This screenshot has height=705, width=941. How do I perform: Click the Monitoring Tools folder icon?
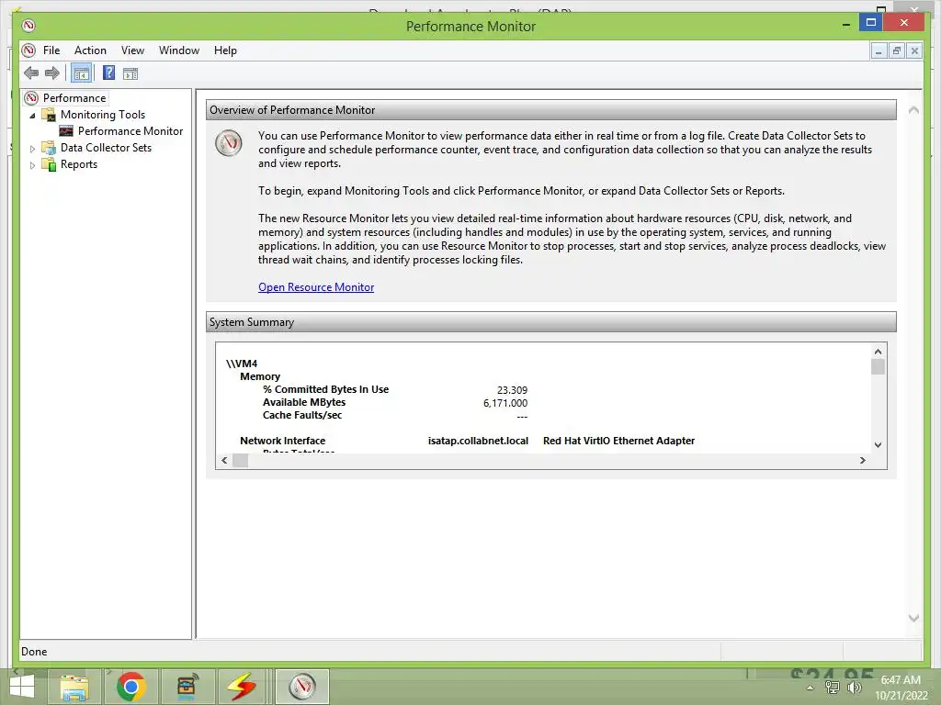click(49, 115)
